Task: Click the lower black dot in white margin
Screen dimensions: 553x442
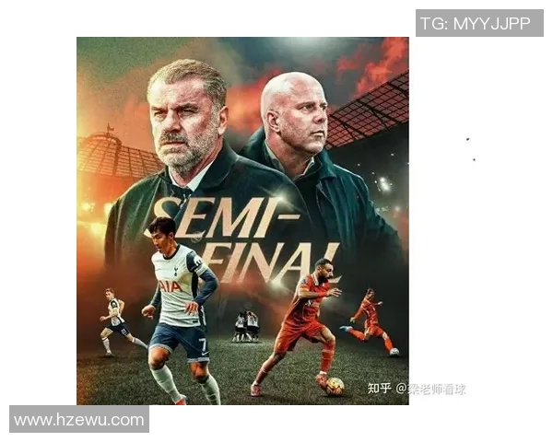Action: [x=474, y=159]
